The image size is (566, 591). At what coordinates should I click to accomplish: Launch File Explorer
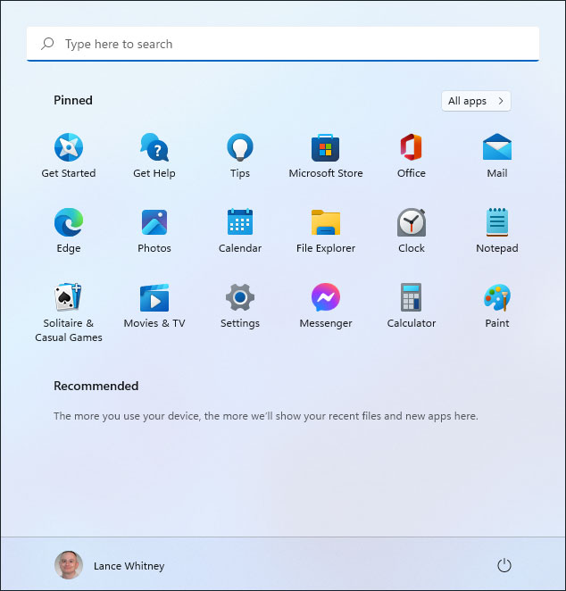click(326, 223)
